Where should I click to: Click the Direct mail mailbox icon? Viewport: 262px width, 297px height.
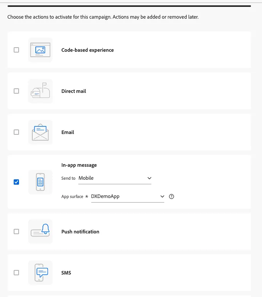(x=40, y=91)
